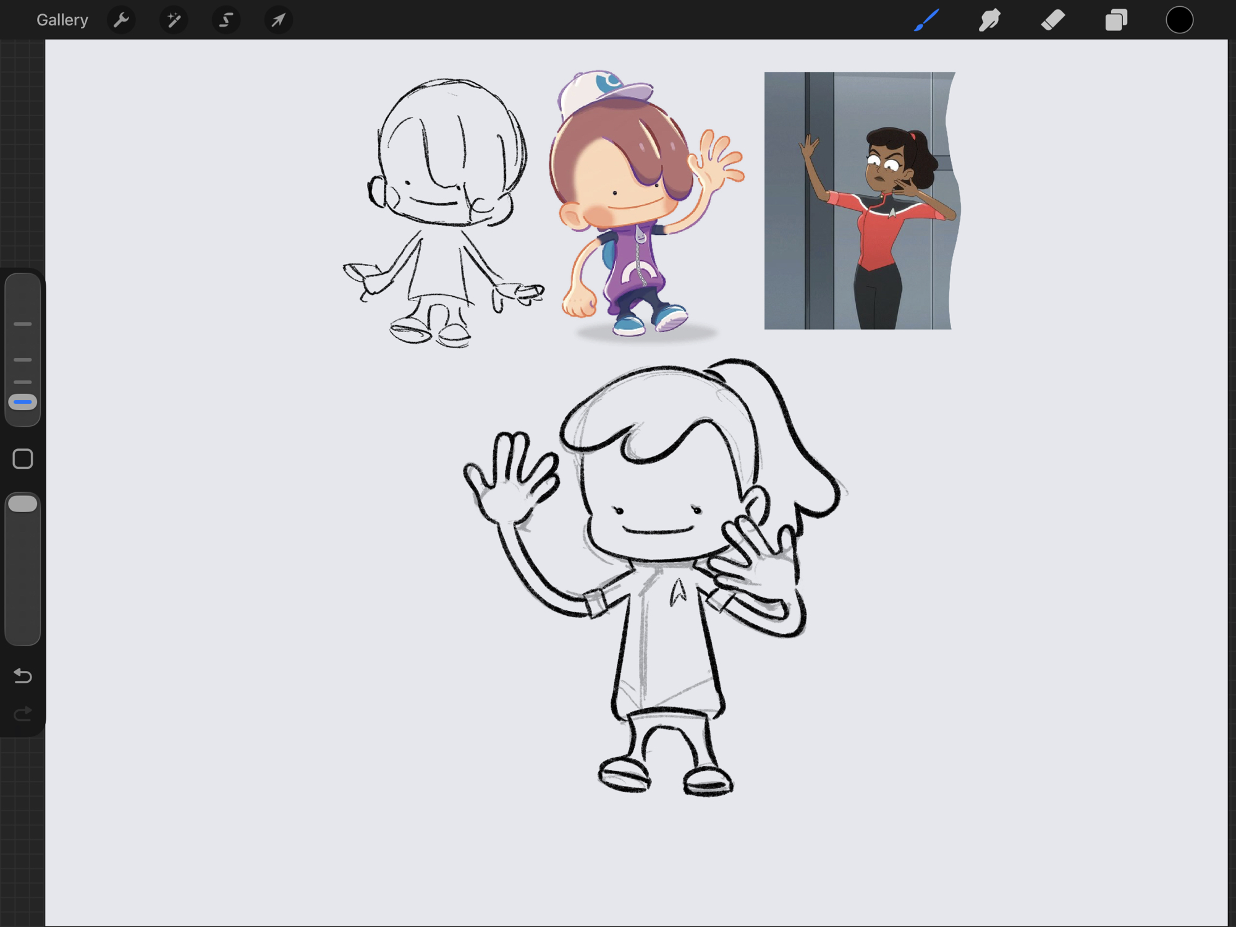This screenshot has height=927, width=1236.
Task: Select the Smudge tool
Action: tap(989, 20)
